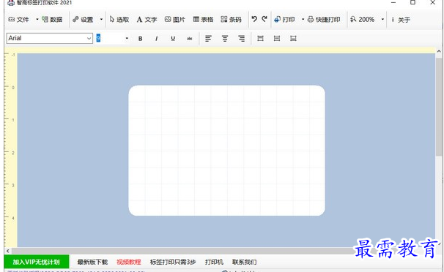Click the font size input field
Viewport: 444px width, 272px height.
(109, 38)
